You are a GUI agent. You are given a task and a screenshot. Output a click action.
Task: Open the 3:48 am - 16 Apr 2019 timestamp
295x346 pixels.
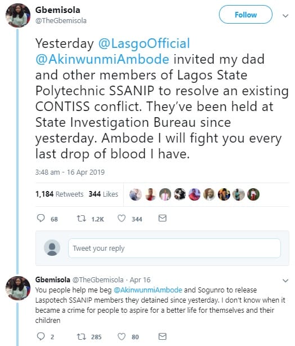pos(70,172)
